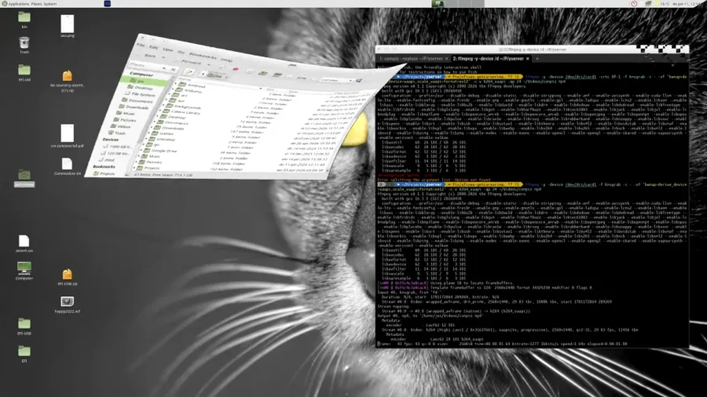Open the View menu in the file manager
This screenshot has width=707, height=397.
[167, 49]
